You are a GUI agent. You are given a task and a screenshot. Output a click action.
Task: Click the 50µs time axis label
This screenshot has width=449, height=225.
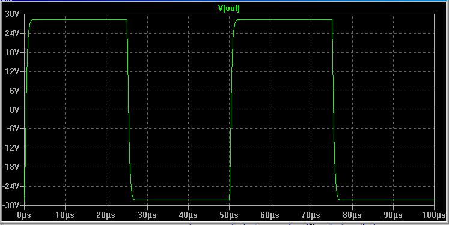click(229, 215)
